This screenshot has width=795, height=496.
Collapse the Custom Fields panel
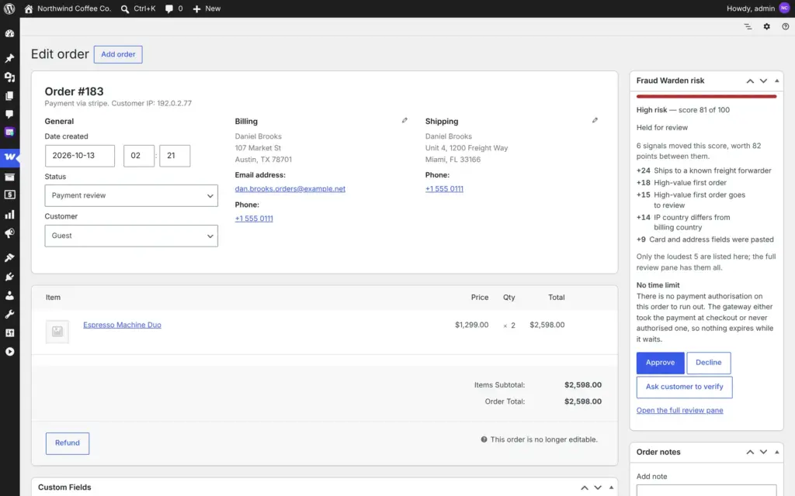pyautogui.click(x=612, y=487)
